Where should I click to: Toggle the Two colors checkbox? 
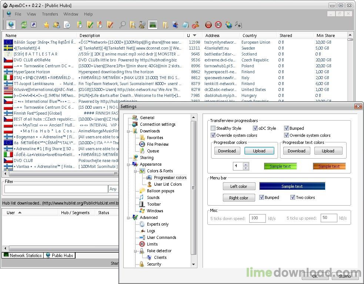(293, 197)
